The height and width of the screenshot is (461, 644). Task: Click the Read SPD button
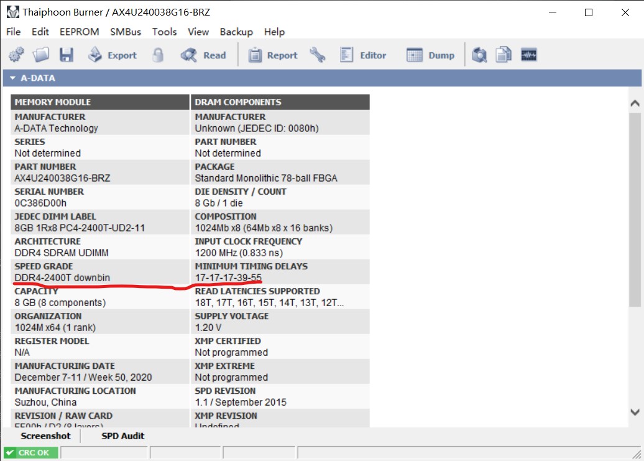[203, 55]
